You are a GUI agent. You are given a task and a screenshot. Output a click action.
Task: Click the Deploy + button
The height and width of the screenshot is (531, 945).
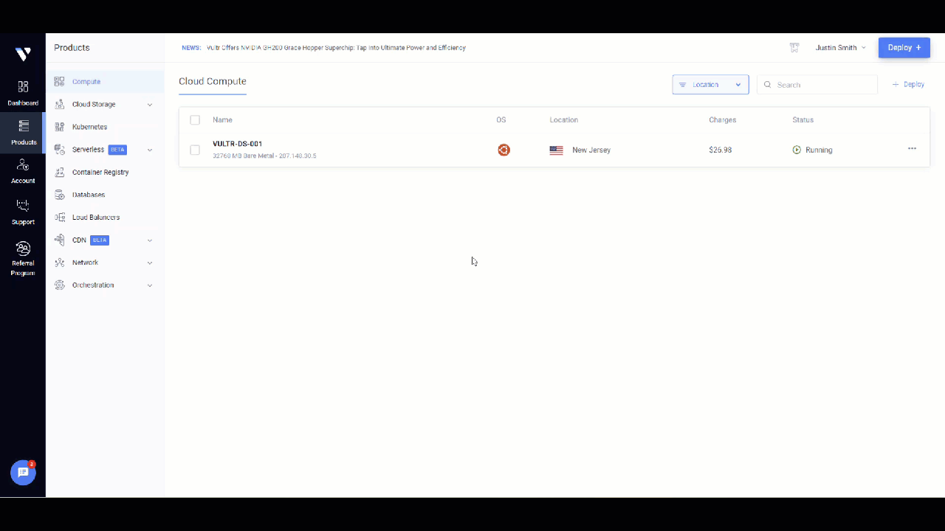(x=904, y=47)
